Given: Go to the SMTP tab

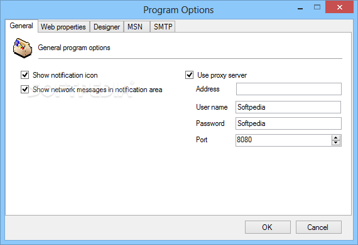Looking at the screenshot, I should [163, 27].
